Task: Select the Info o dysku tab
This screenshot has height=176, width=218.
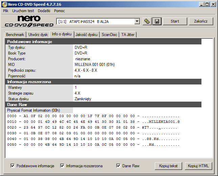Action: [x=62, y=34]
